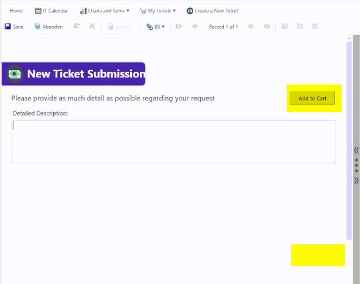Click the green refresh arrows icon
The height and width of the screenshot is (284, 360).
point(76,27)
